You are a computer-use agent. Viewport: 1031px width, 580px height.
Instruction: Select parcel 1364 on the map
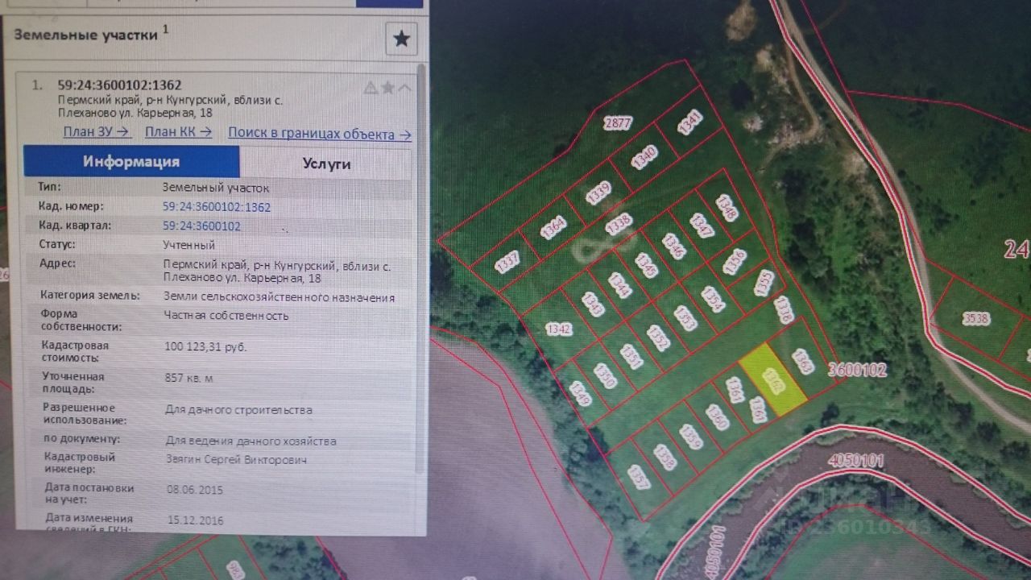tap(553, 228)
